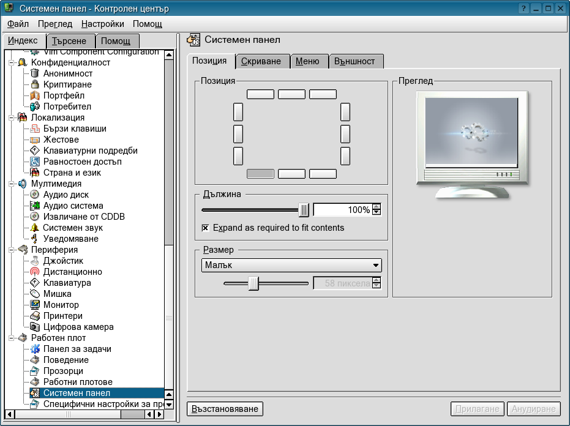Select the highlighted bottom-left panel position button

point(260,174)
